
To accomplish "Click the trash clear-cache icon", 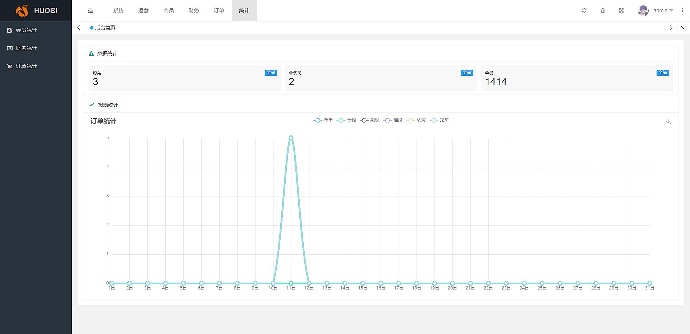I will coord(603,11).
